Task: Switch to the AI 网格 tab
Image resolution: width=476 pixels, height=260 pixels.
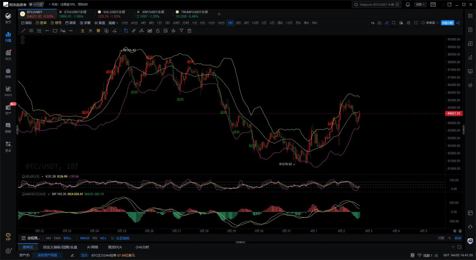Action: tap(92, 247)
